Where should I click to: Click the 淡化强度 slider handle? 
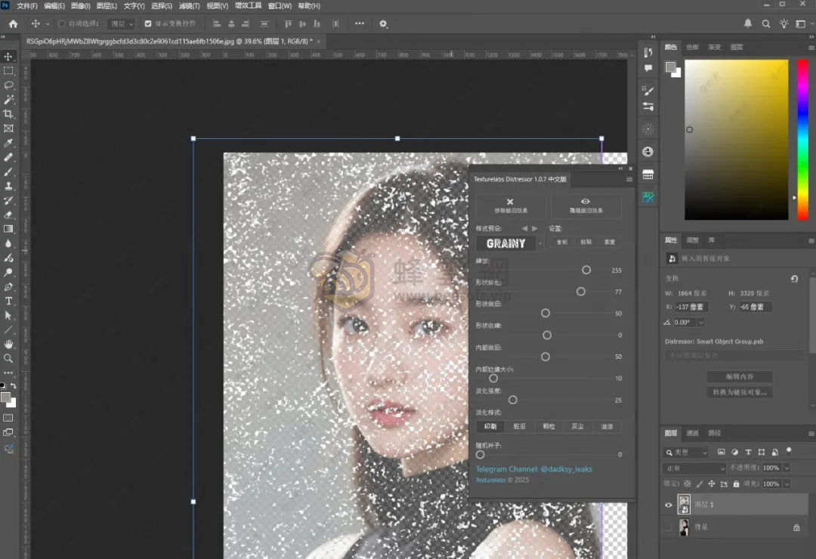[512, 400]
